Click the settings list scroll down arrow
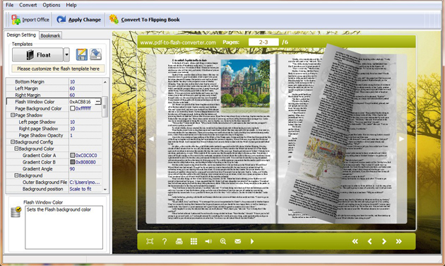Image resolution: width=445 pixels, height=266 pixels. (105, 190)
